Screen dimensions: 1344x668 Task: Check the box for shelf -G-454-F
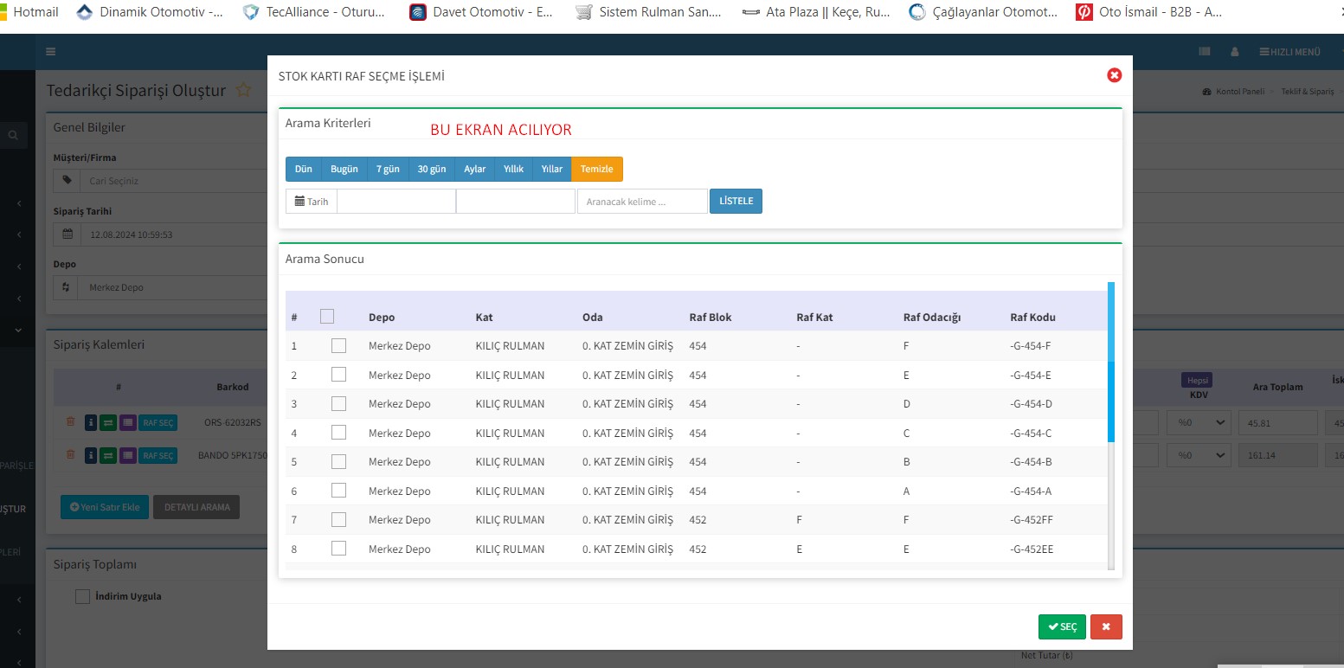tap(338, 345)
